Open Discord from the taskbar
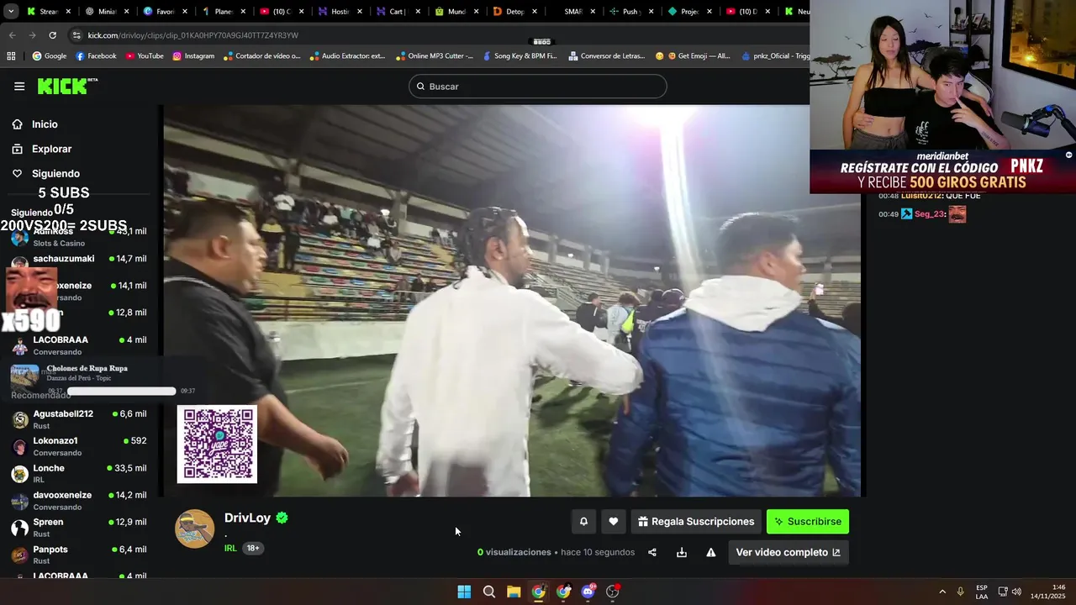The image size is (1076, 605). tap(588, 592)
